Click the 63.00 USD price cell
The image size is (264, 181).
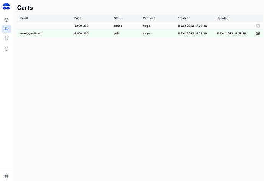coord(81,33)
